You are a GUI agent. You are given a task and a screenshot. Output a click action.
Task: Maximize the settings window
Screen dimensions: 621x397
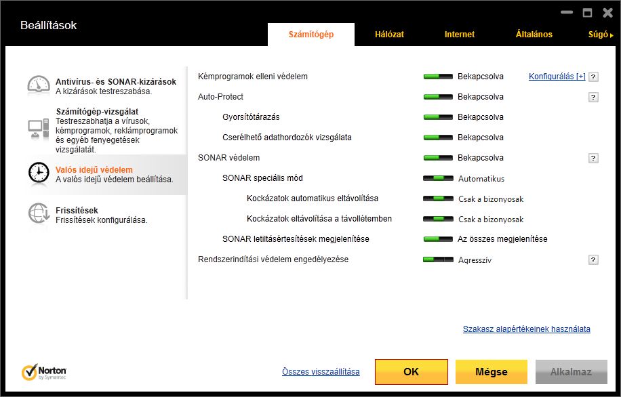pos(587,13)
